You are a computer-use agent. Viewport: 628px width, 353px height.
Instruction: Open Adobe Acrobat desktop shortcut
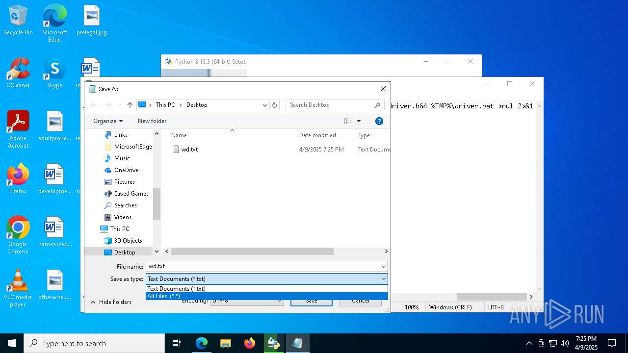[18, 129]
